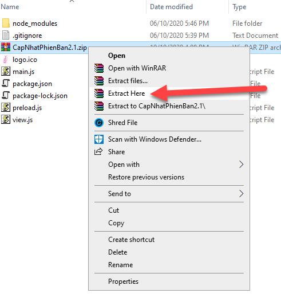The image size is (281, 297).
Task: Select the package-lock.json file
Action: (x=40, y=96)
